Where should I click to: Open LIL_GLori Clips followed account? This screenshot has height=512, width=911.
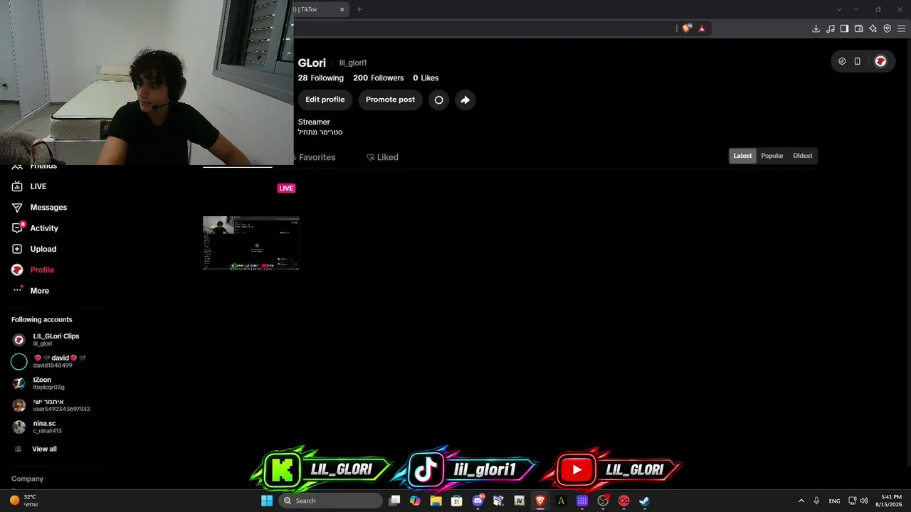46,339
